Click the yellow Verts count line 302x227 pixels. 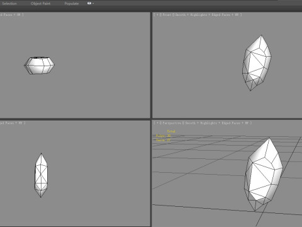click(163, 140)
